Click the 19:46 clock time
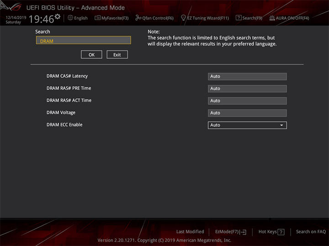Viewport: 329px width, 246px height. pyautogui.click(x=41, y=19)
